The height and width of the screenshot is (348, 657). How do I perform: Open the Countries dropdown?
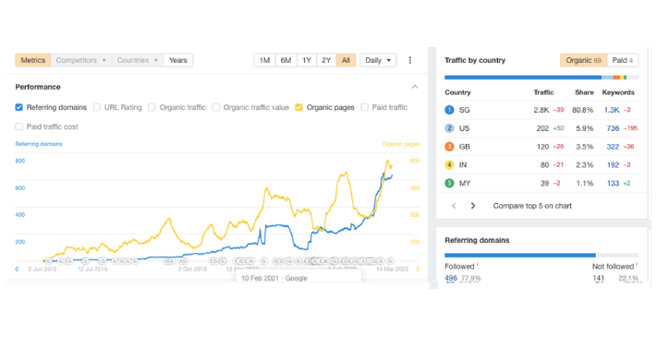click(138, 60)
